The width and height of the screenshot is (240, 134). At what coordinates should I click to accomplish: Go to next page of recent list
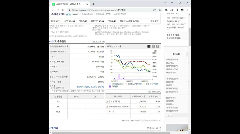pos(171,115)
